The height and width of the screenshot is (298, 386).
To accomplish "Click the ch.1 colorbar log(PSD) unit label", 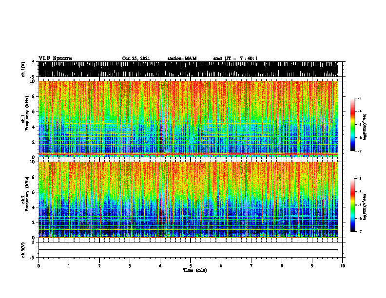I will [365, 127].
